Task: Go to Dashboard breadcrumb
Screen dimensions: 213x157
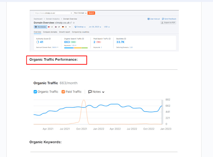Action: tap(38, 19)
